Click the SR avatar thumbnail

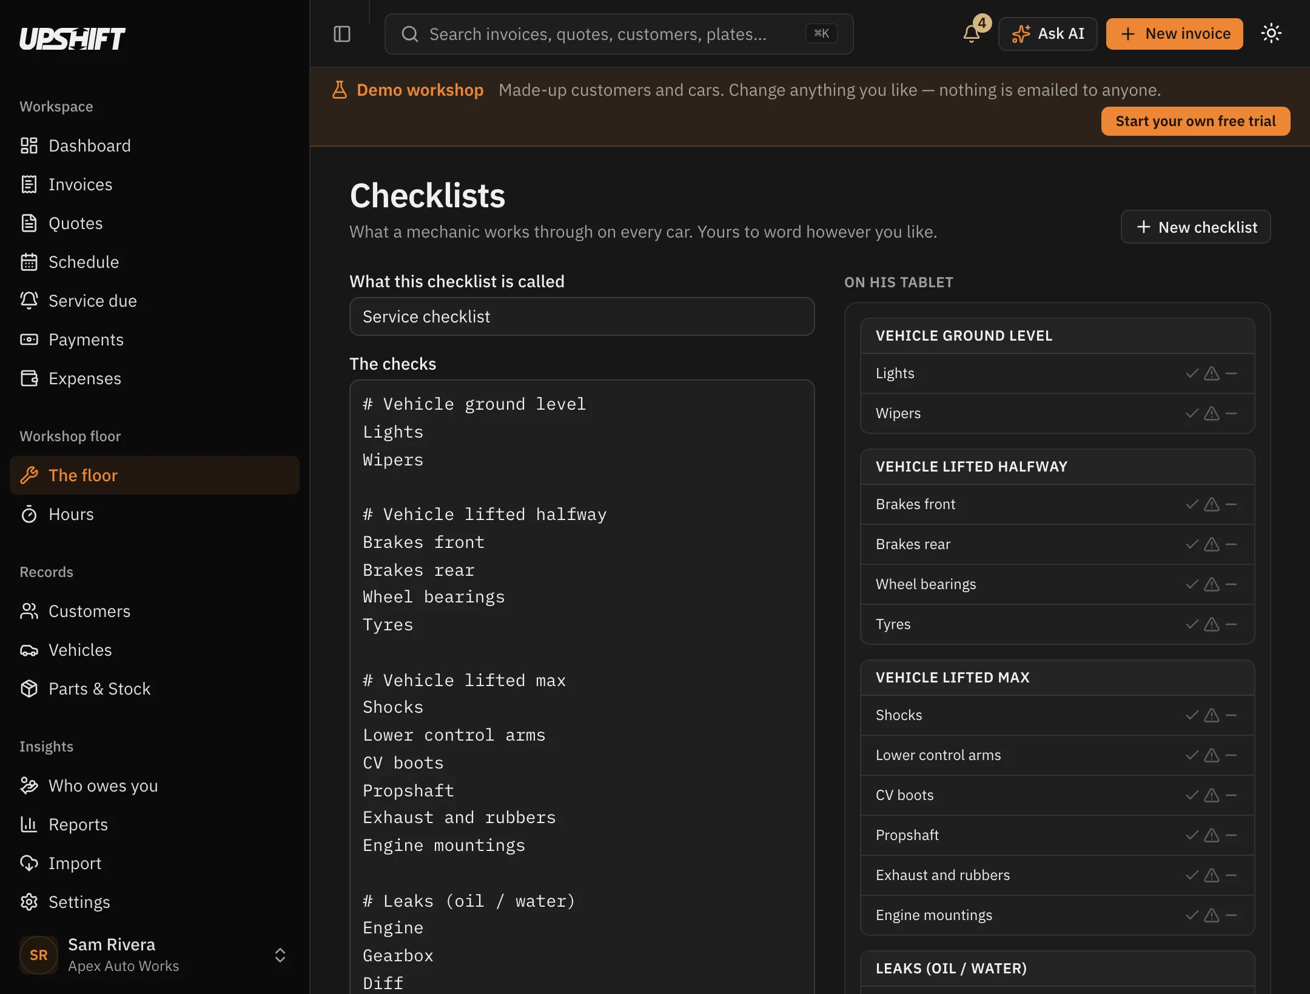point(39,955)
